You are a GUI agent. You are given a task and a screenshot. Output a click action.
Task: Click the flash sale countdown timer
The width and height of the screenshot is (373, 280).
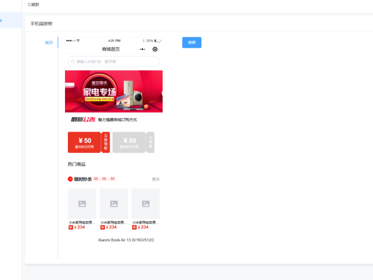[104, 179]
